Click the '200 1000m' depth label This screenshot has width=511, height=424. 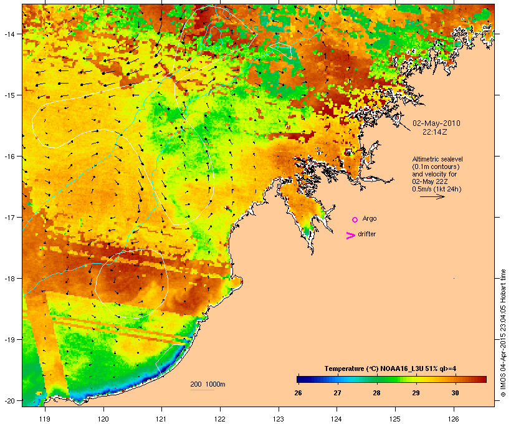(208, 384)
